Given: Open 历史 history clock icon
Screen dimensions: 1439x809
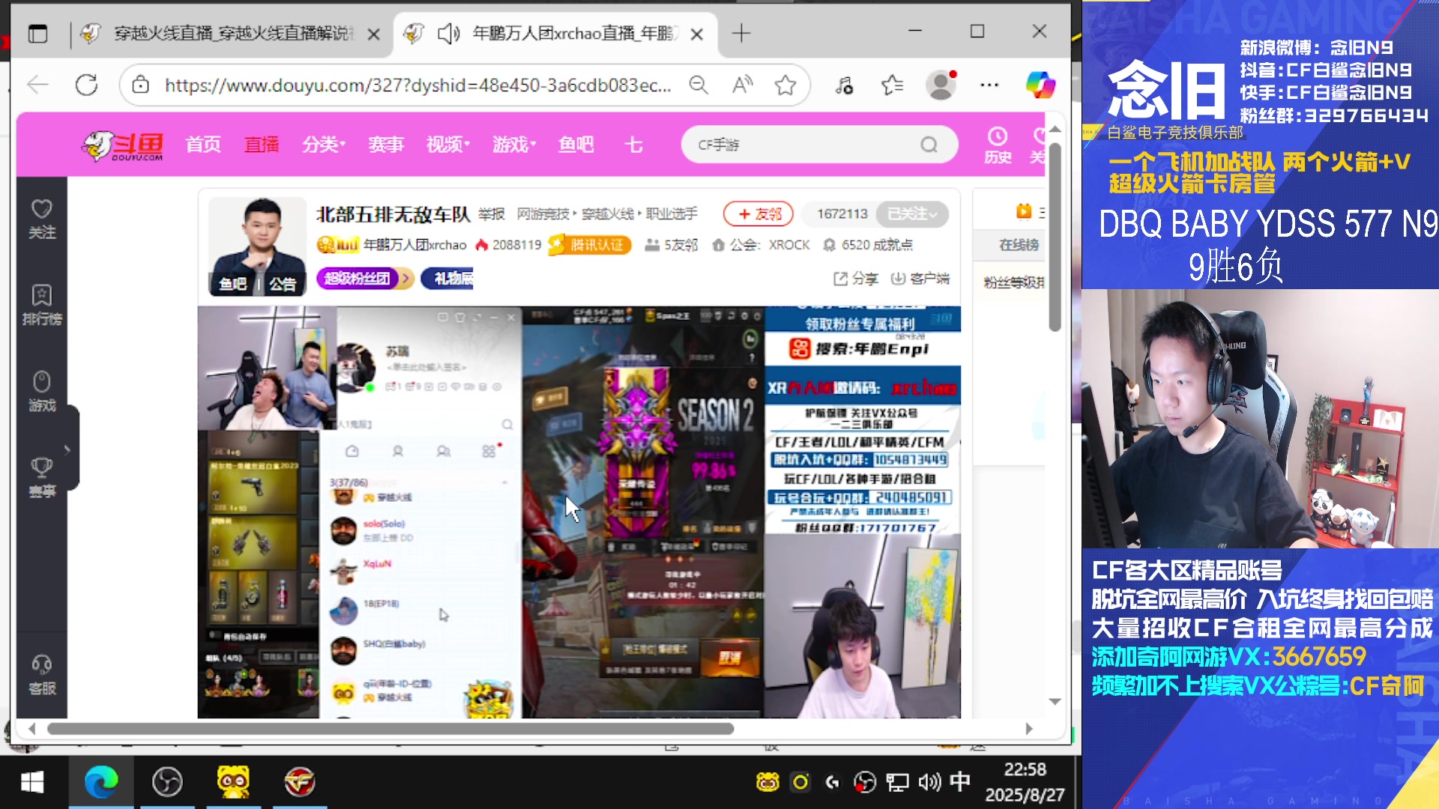Looking at the screenshot, I should tap(998, 145).
